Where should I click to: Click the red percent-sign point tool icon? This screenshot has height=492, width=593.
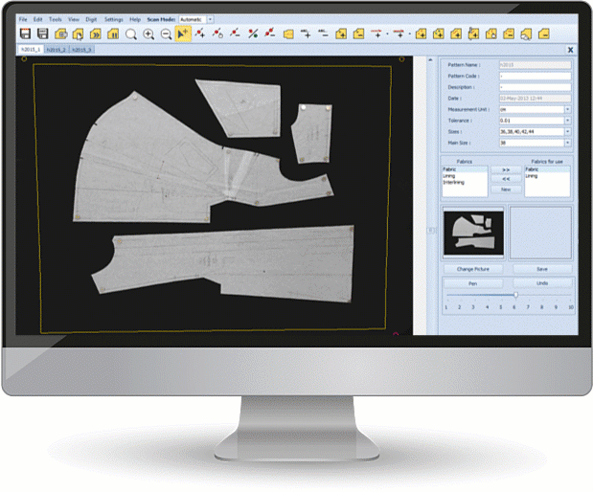coord(253,34)
